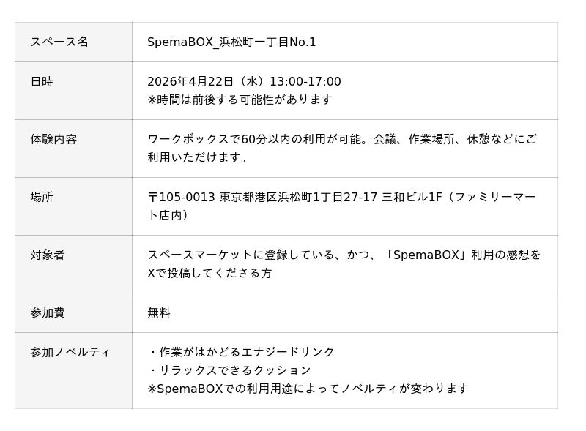Click the 対象者 row label

48,255
